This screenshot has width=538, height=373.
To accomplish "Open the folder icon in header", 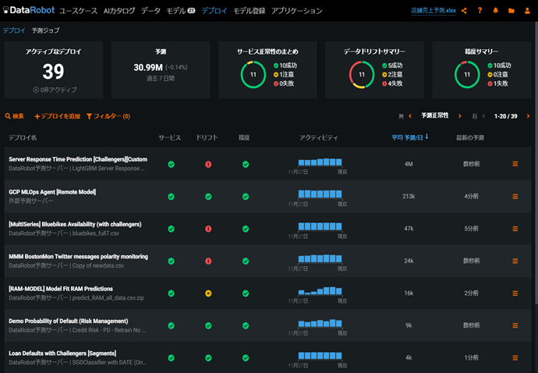I will (x=511, y=11).
